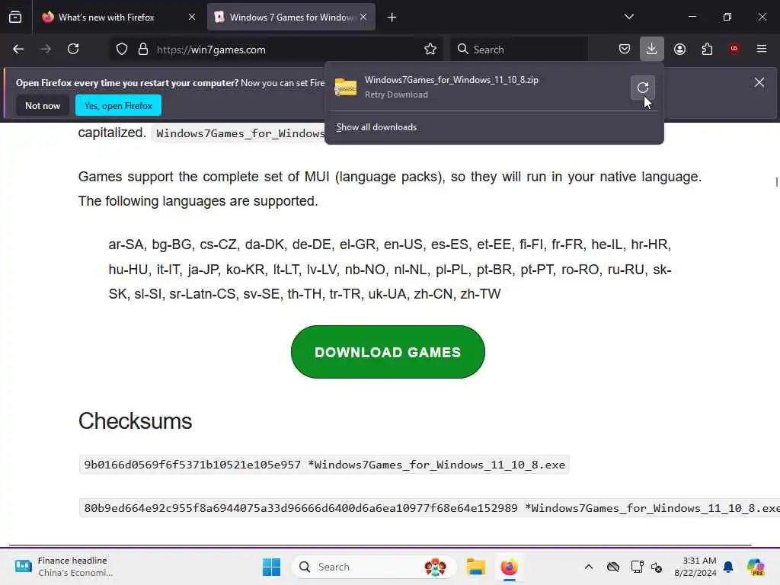Click the Firefox taskbar icon
Image resolution: width=780 pixels, height=585 pixels.
pos(509,567)
